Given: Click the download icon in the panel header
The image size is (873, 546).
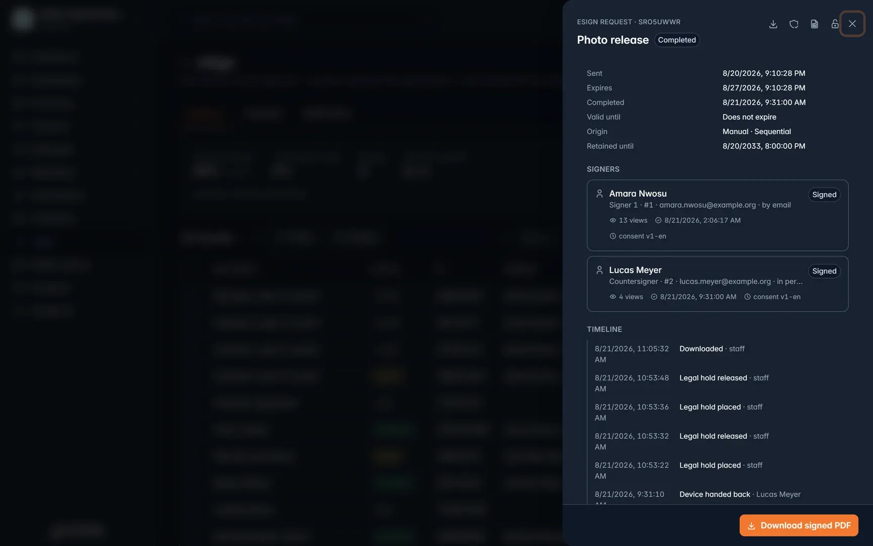Looking at the screenshot, I should (x=773, y=24).
